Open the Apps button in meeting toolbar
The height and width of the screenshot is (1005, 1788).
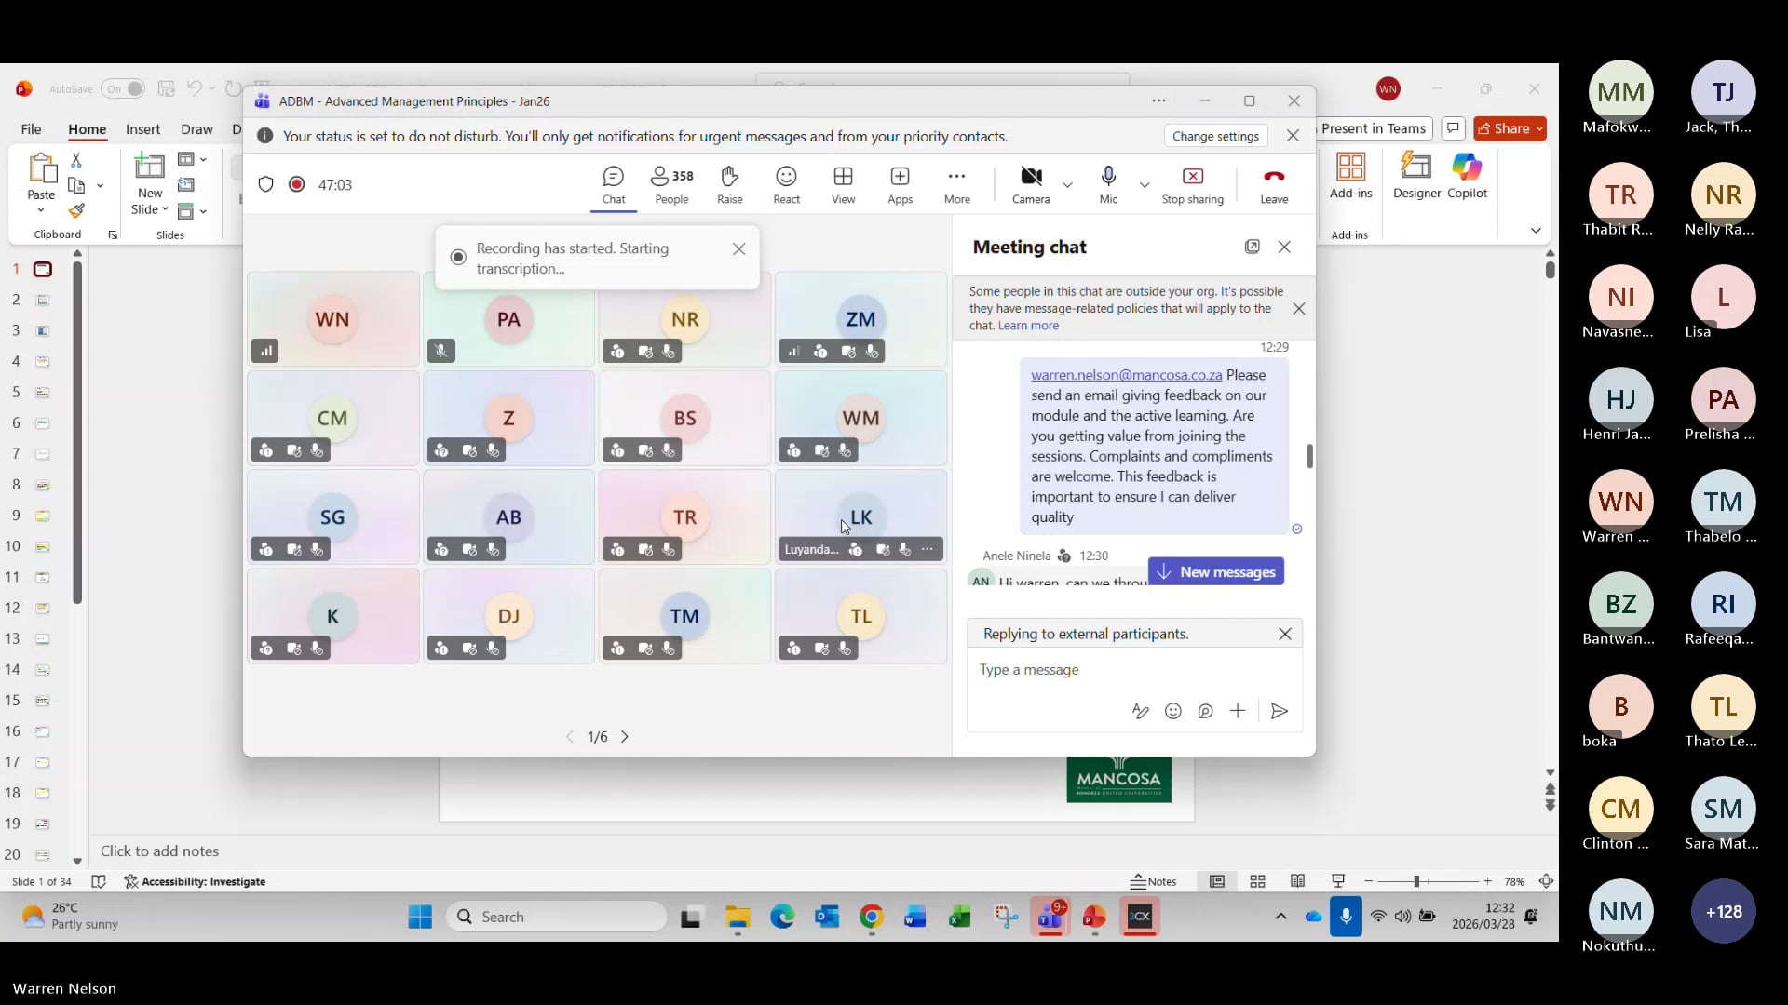(x=901, y=185)
